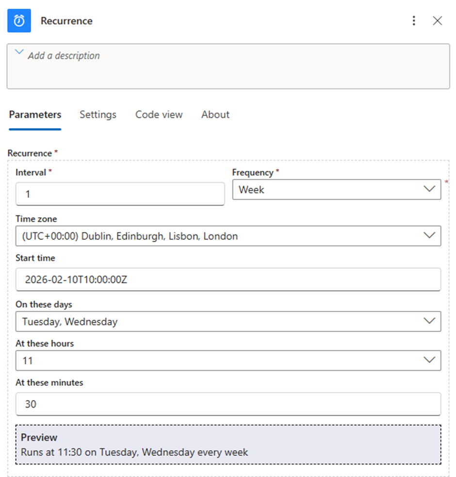
Task: Open the Frequency dropdown showing Week
Action: pos(325,190)
